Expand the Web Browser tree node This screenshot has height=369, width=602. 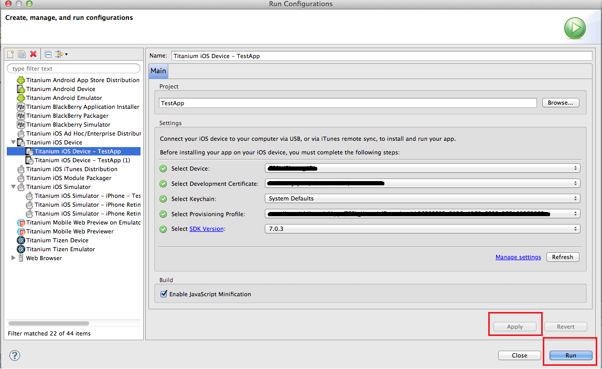[13, 258]
